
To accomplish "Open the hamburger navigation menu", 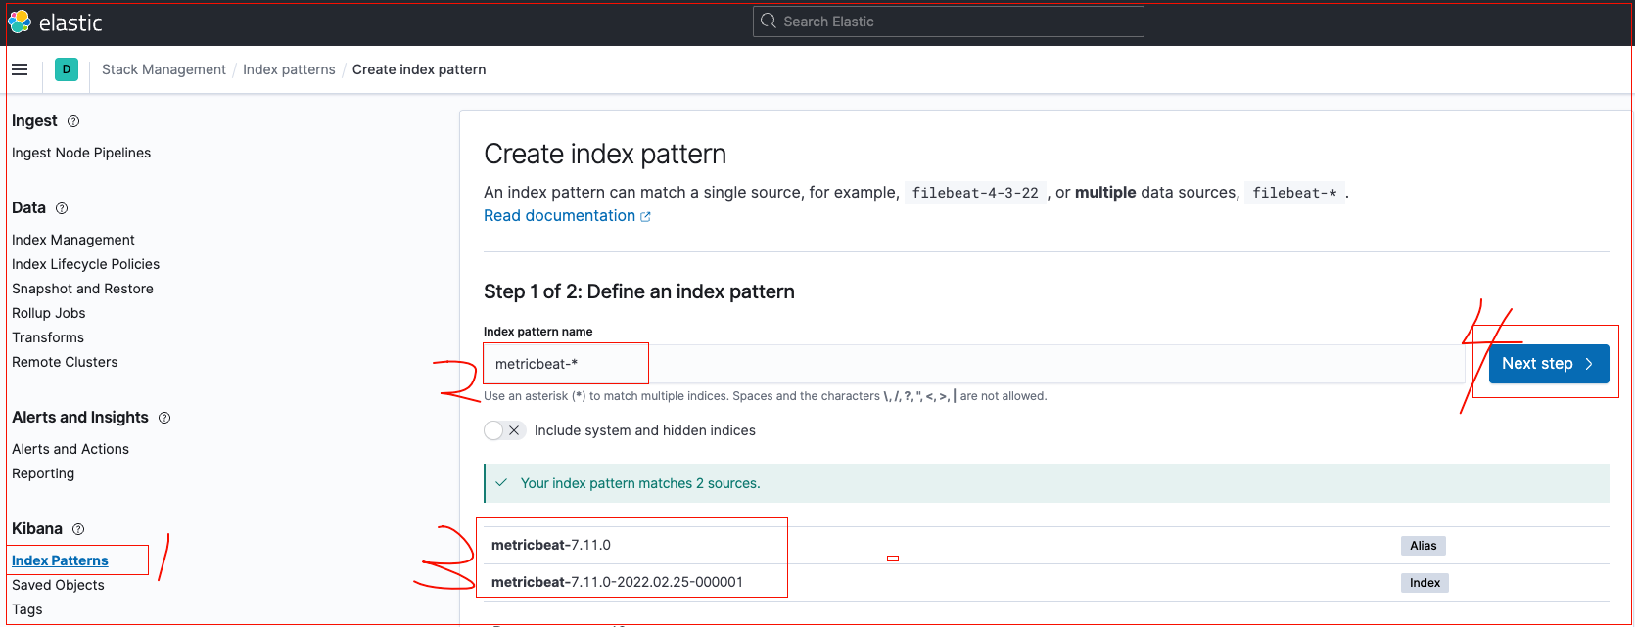I will (x=20, y=69).
